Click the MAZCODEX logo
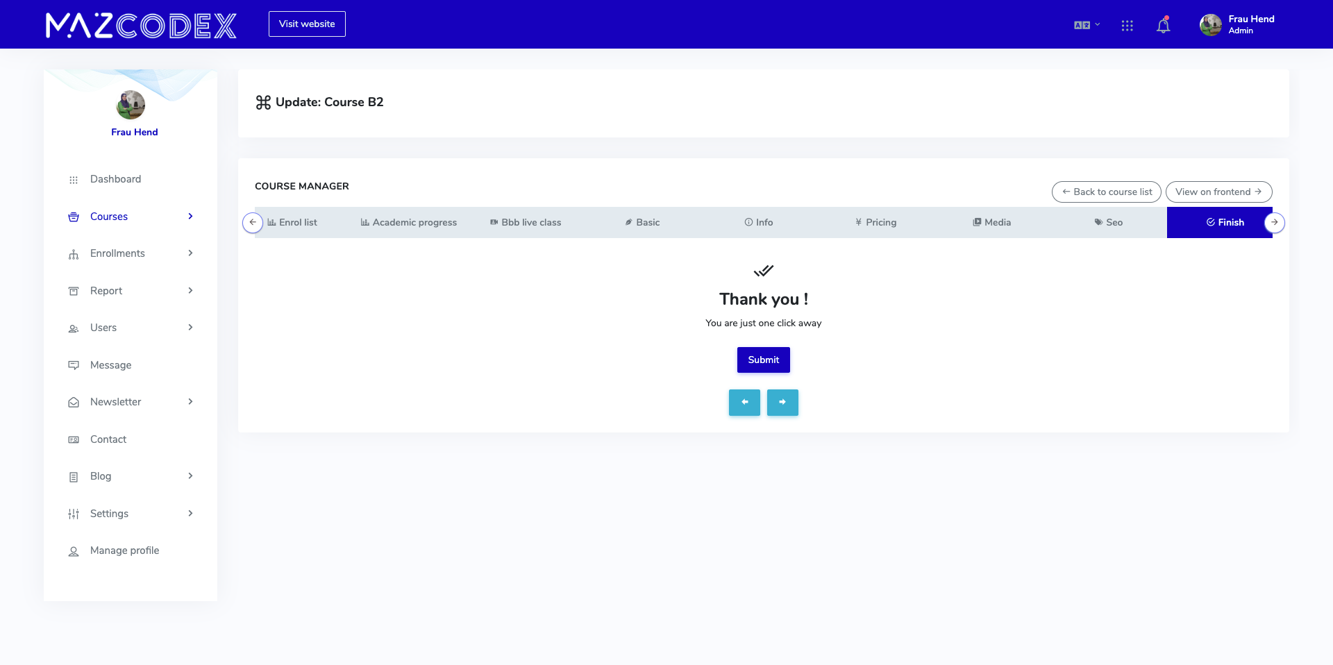The image size is (1333, 665). [141, 25]
